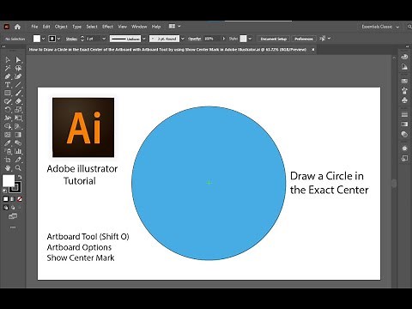Select the Symbol Sprayer tool
This screenshot has width=412, height=309.
[x=8, y=151]
